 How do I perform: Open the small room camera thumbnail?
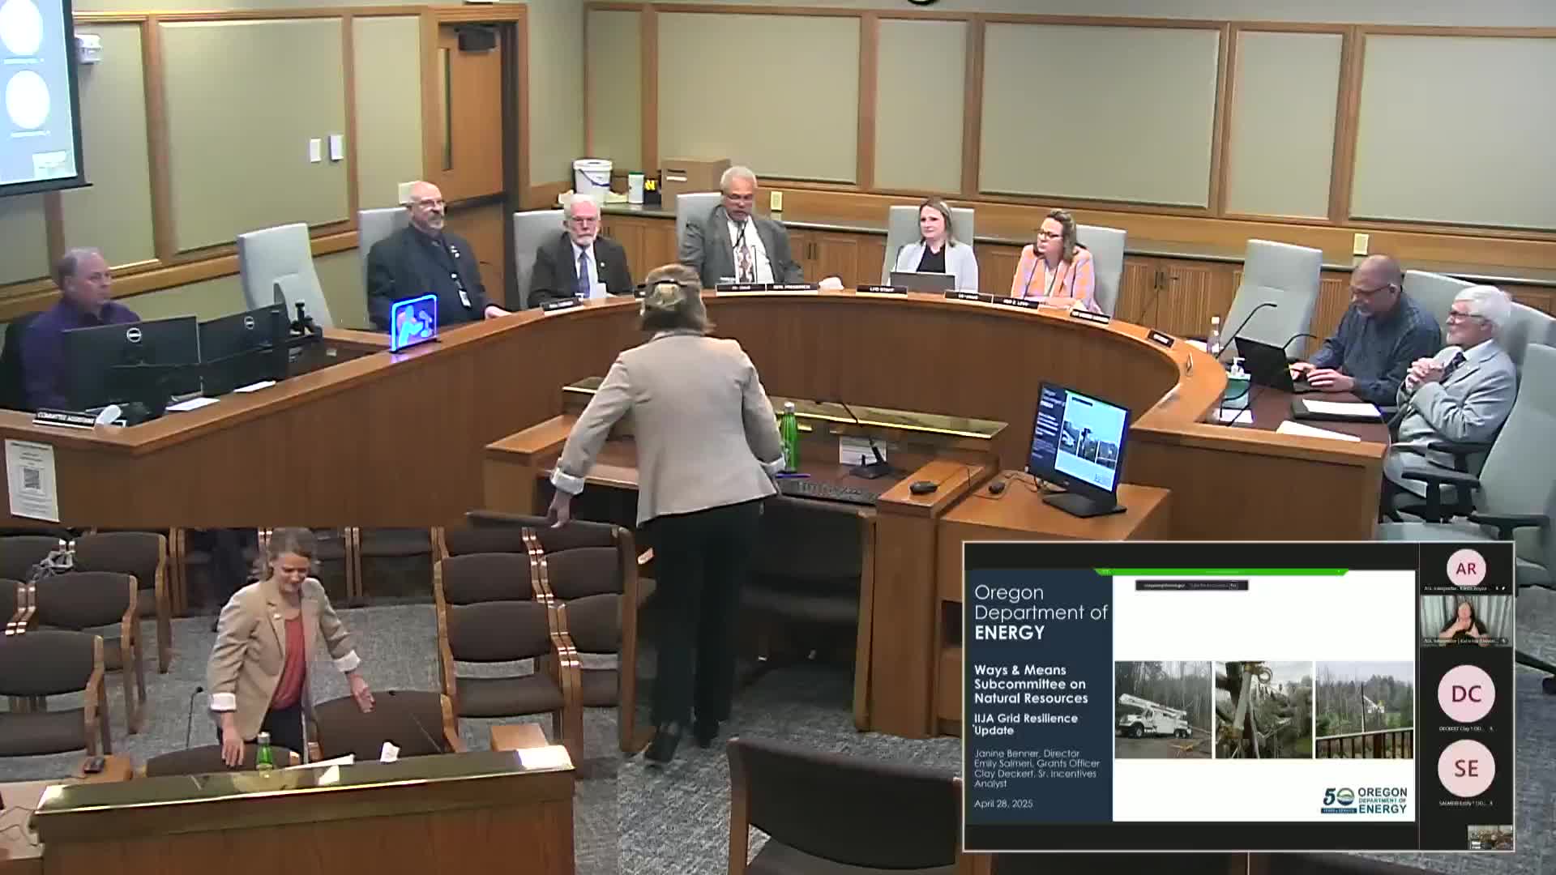(1490, 836)
